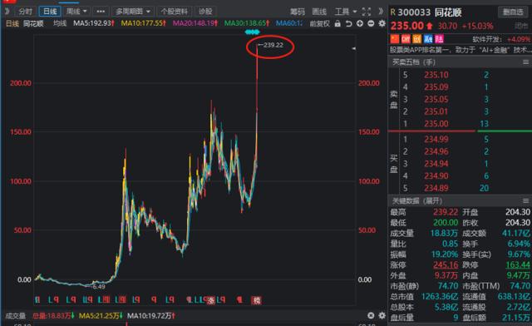The width and height of the screenshot is (532, 326).
Task: Open 多周期图 multi-period dropdown
Action: click(133, 11)
